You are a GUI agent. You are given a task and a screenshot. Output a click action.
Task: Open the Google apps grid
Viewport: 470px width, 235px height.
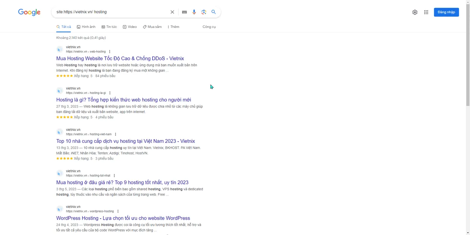click(426, 12)
